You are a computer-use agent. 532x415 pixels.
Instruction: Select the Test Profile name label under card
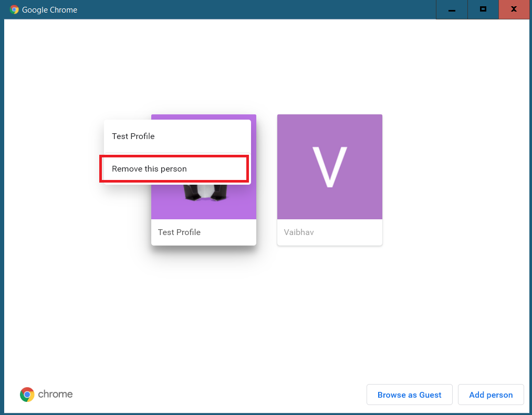(179, 232)
